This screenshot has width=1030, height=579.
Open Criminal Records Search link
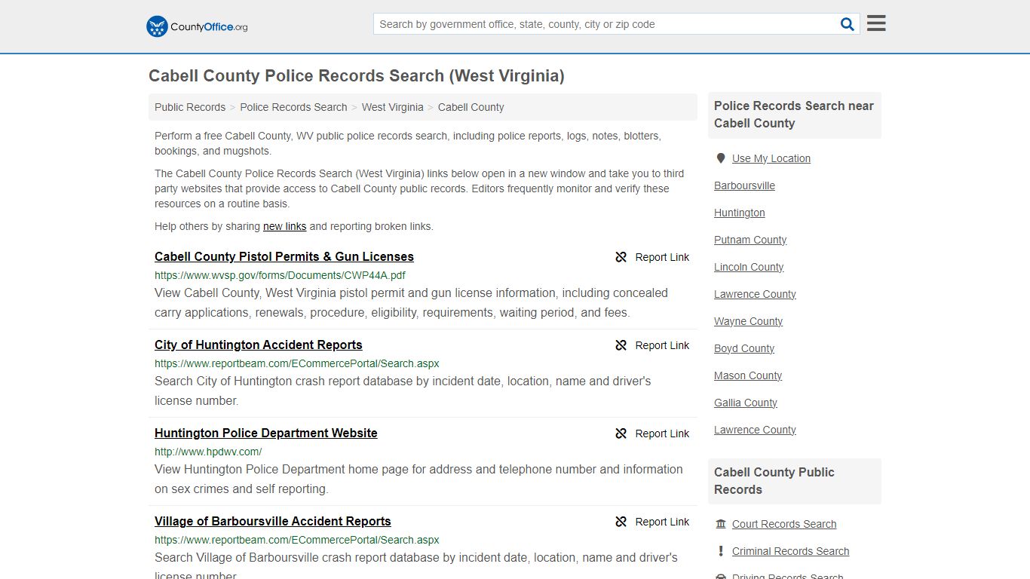[x=790, y=551]
